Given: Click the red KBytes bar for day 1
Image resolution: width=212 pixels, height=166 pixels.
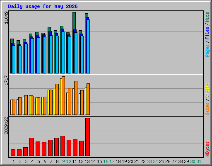Looking at the screenshot, I should pyautogui.click(x=13, y=153).
